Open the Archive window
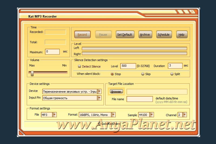This screenshot has width=216, height=144. 145,35
